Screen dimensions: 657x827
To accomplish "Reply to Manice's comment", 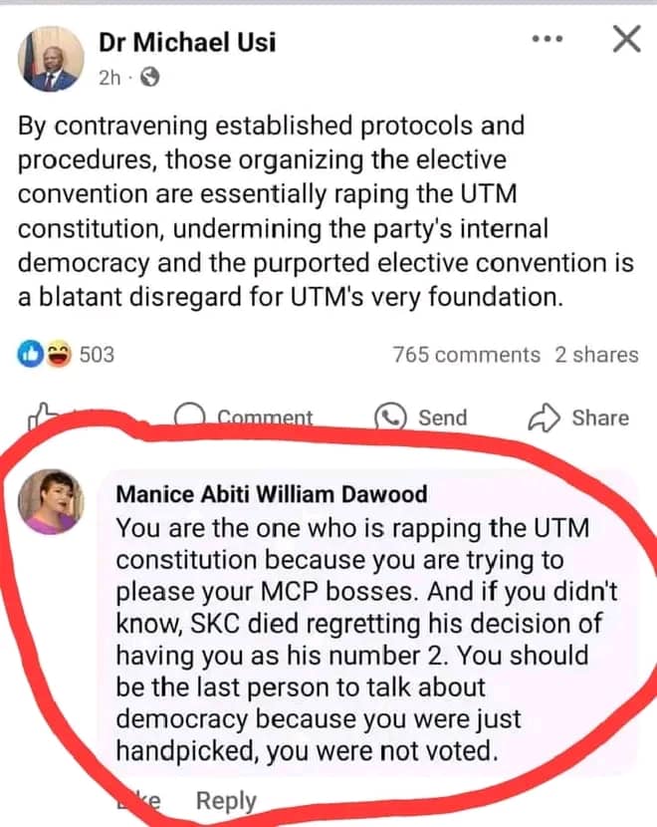I will pyautogui.click(x=226, y=800).
